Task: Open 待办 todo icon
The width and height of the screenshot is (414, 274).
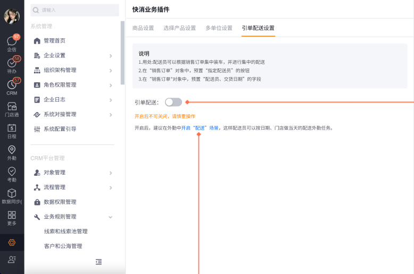Action: 12,63
